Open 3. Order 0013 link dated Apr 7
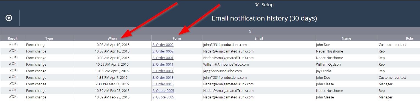 coord(163,77)
